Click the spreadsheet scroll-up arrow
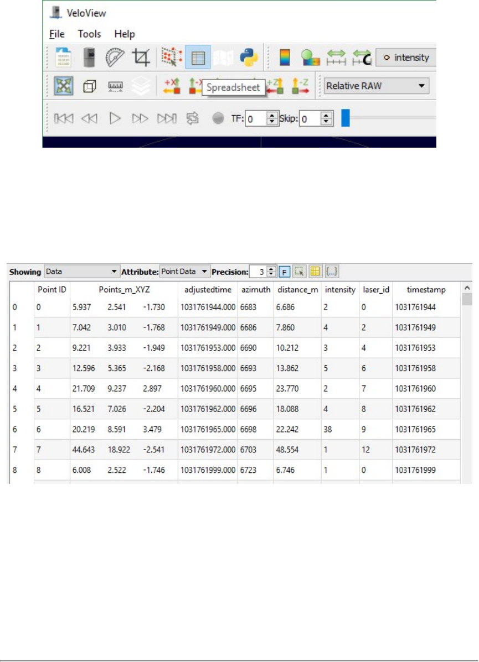The width and height of the screenshot is (479, 662). [x=467, y=288]
